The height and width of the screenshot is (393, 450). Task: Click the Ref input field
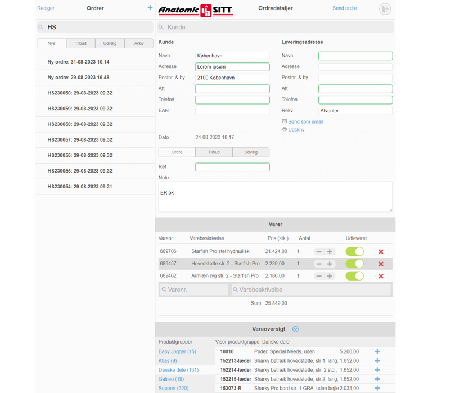point(232,167)
